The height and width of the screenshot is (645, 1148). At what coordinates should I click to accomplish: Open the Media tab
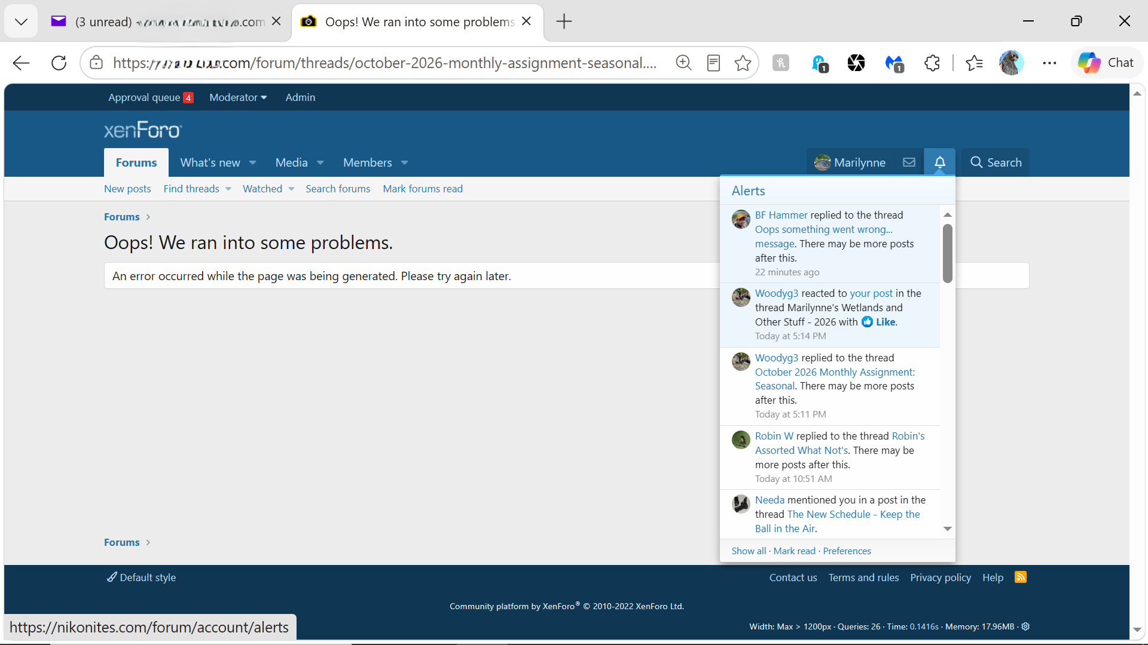[x=291, y=162]
